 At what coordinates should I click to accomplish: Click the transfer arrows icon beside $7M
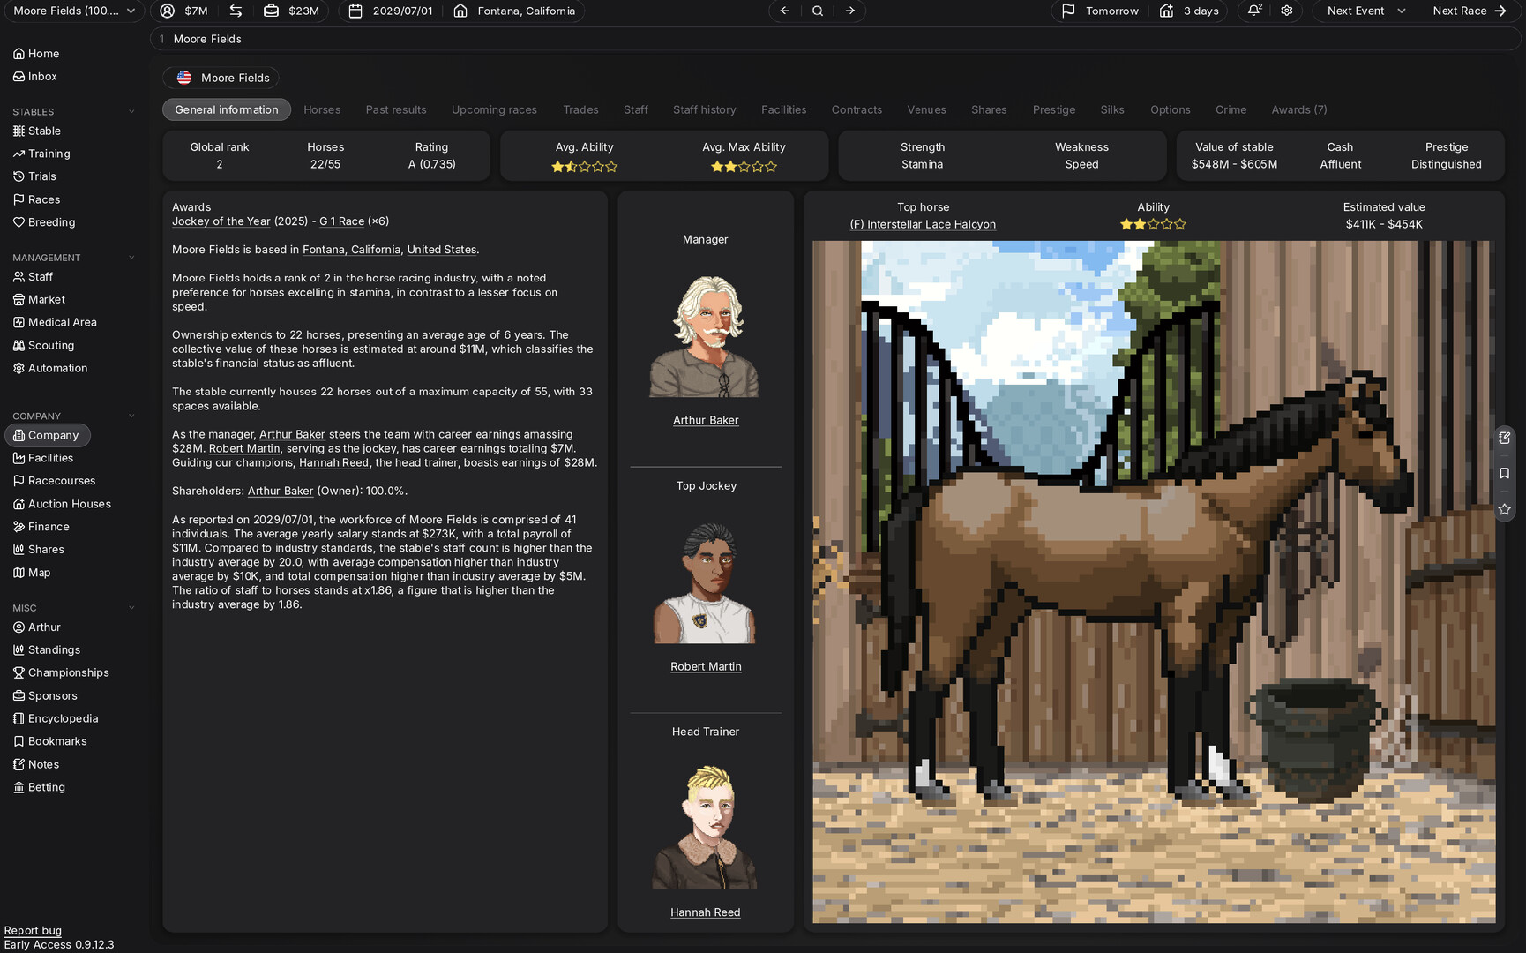[236, 11]
